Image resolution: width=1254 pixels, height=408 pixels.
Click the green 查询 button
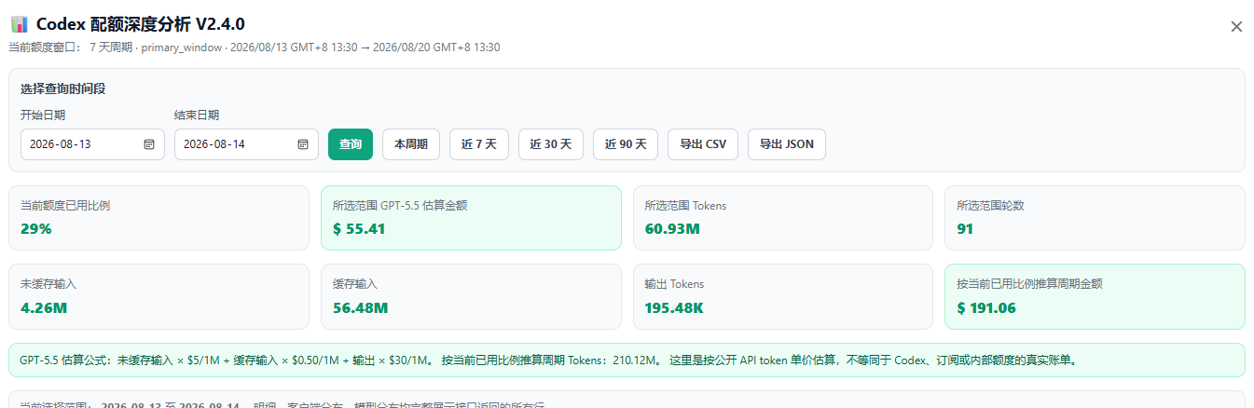(351, 144)
